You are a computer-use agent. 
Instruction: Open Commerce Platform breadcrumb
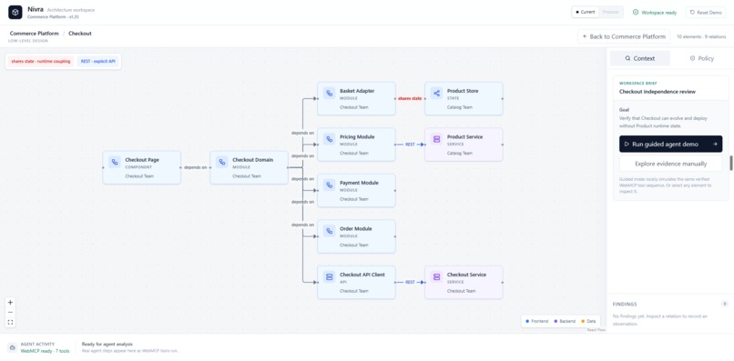(x=35, y=34)
